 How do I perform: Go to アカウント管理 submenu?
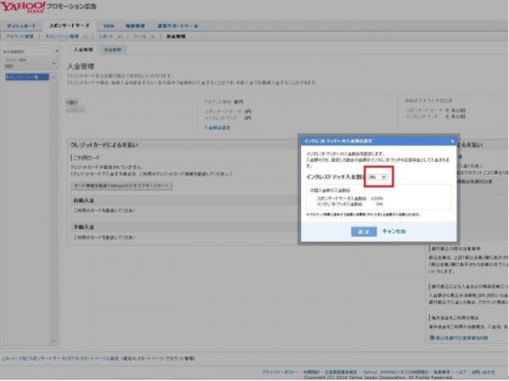click(20, 36)
